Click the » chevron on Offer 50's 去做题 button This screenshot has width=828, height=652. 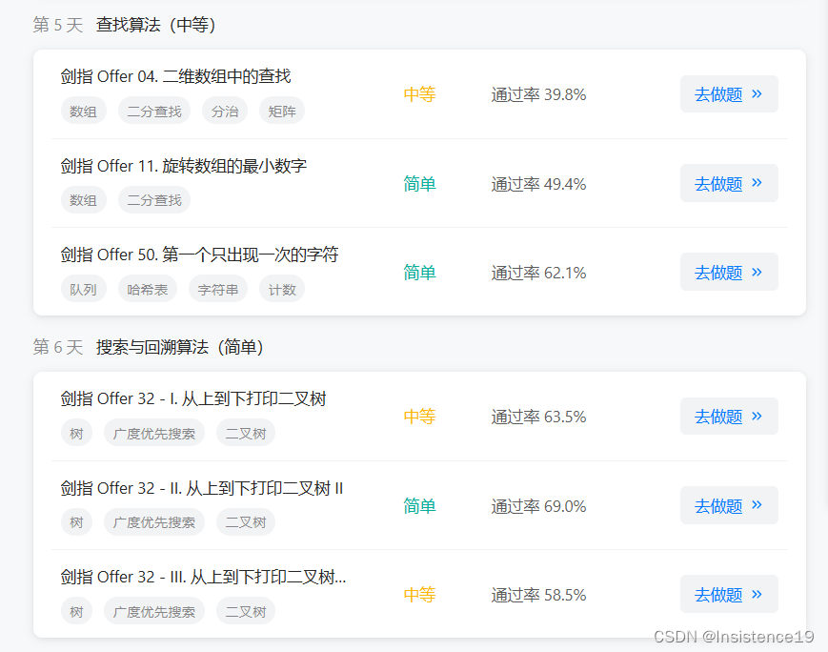(x=757, y=272)
